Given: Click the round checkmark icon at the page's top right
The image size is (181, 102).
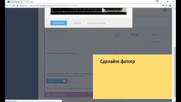Looking at the screenshot, I should pyautogui.click(x=165, y=10).
